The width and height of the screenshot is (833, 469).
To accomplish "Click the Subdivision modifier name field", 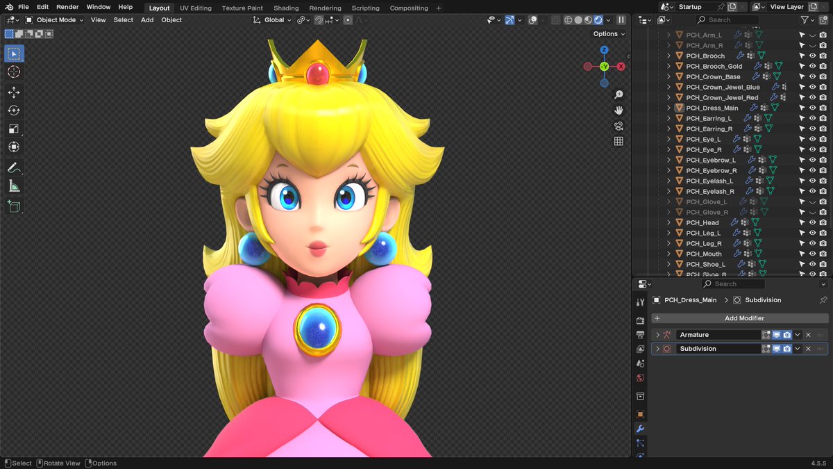I will tap(718, 349).
